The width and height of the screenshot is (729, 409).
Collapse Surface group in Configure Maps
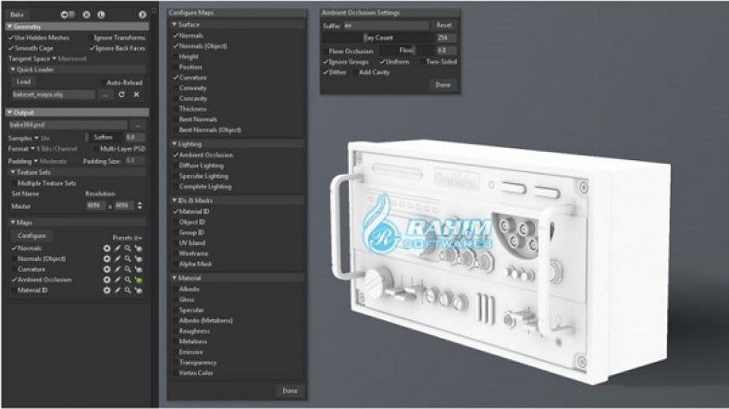[174, 25]
